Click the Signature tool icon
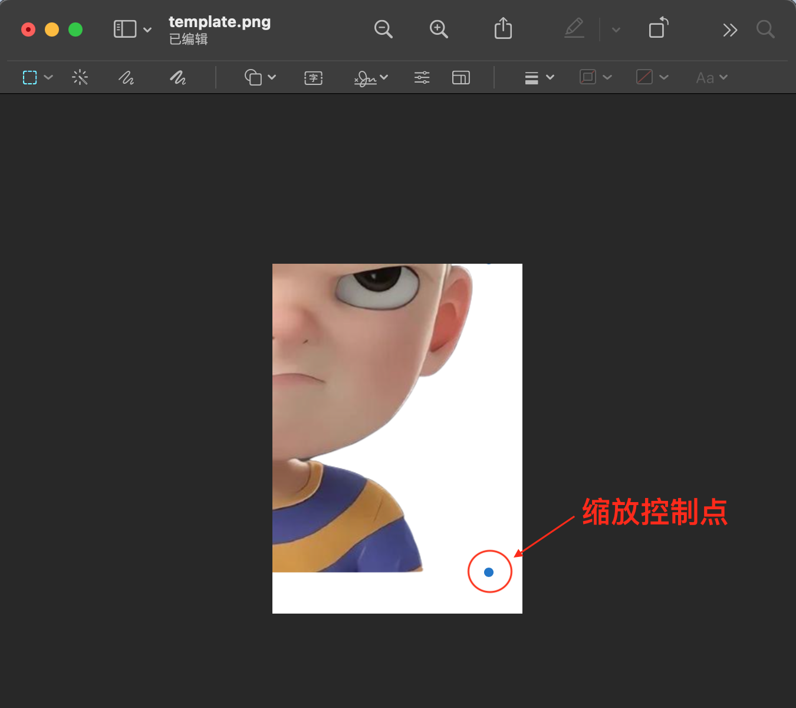Screen dimensions: 796x708 (365, 78)
